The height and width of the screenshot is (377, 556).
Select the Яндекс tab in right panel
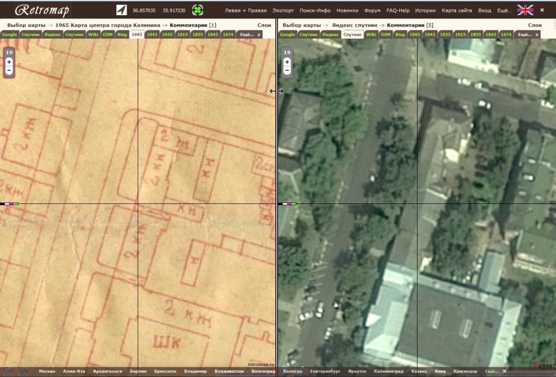(331, 35)
